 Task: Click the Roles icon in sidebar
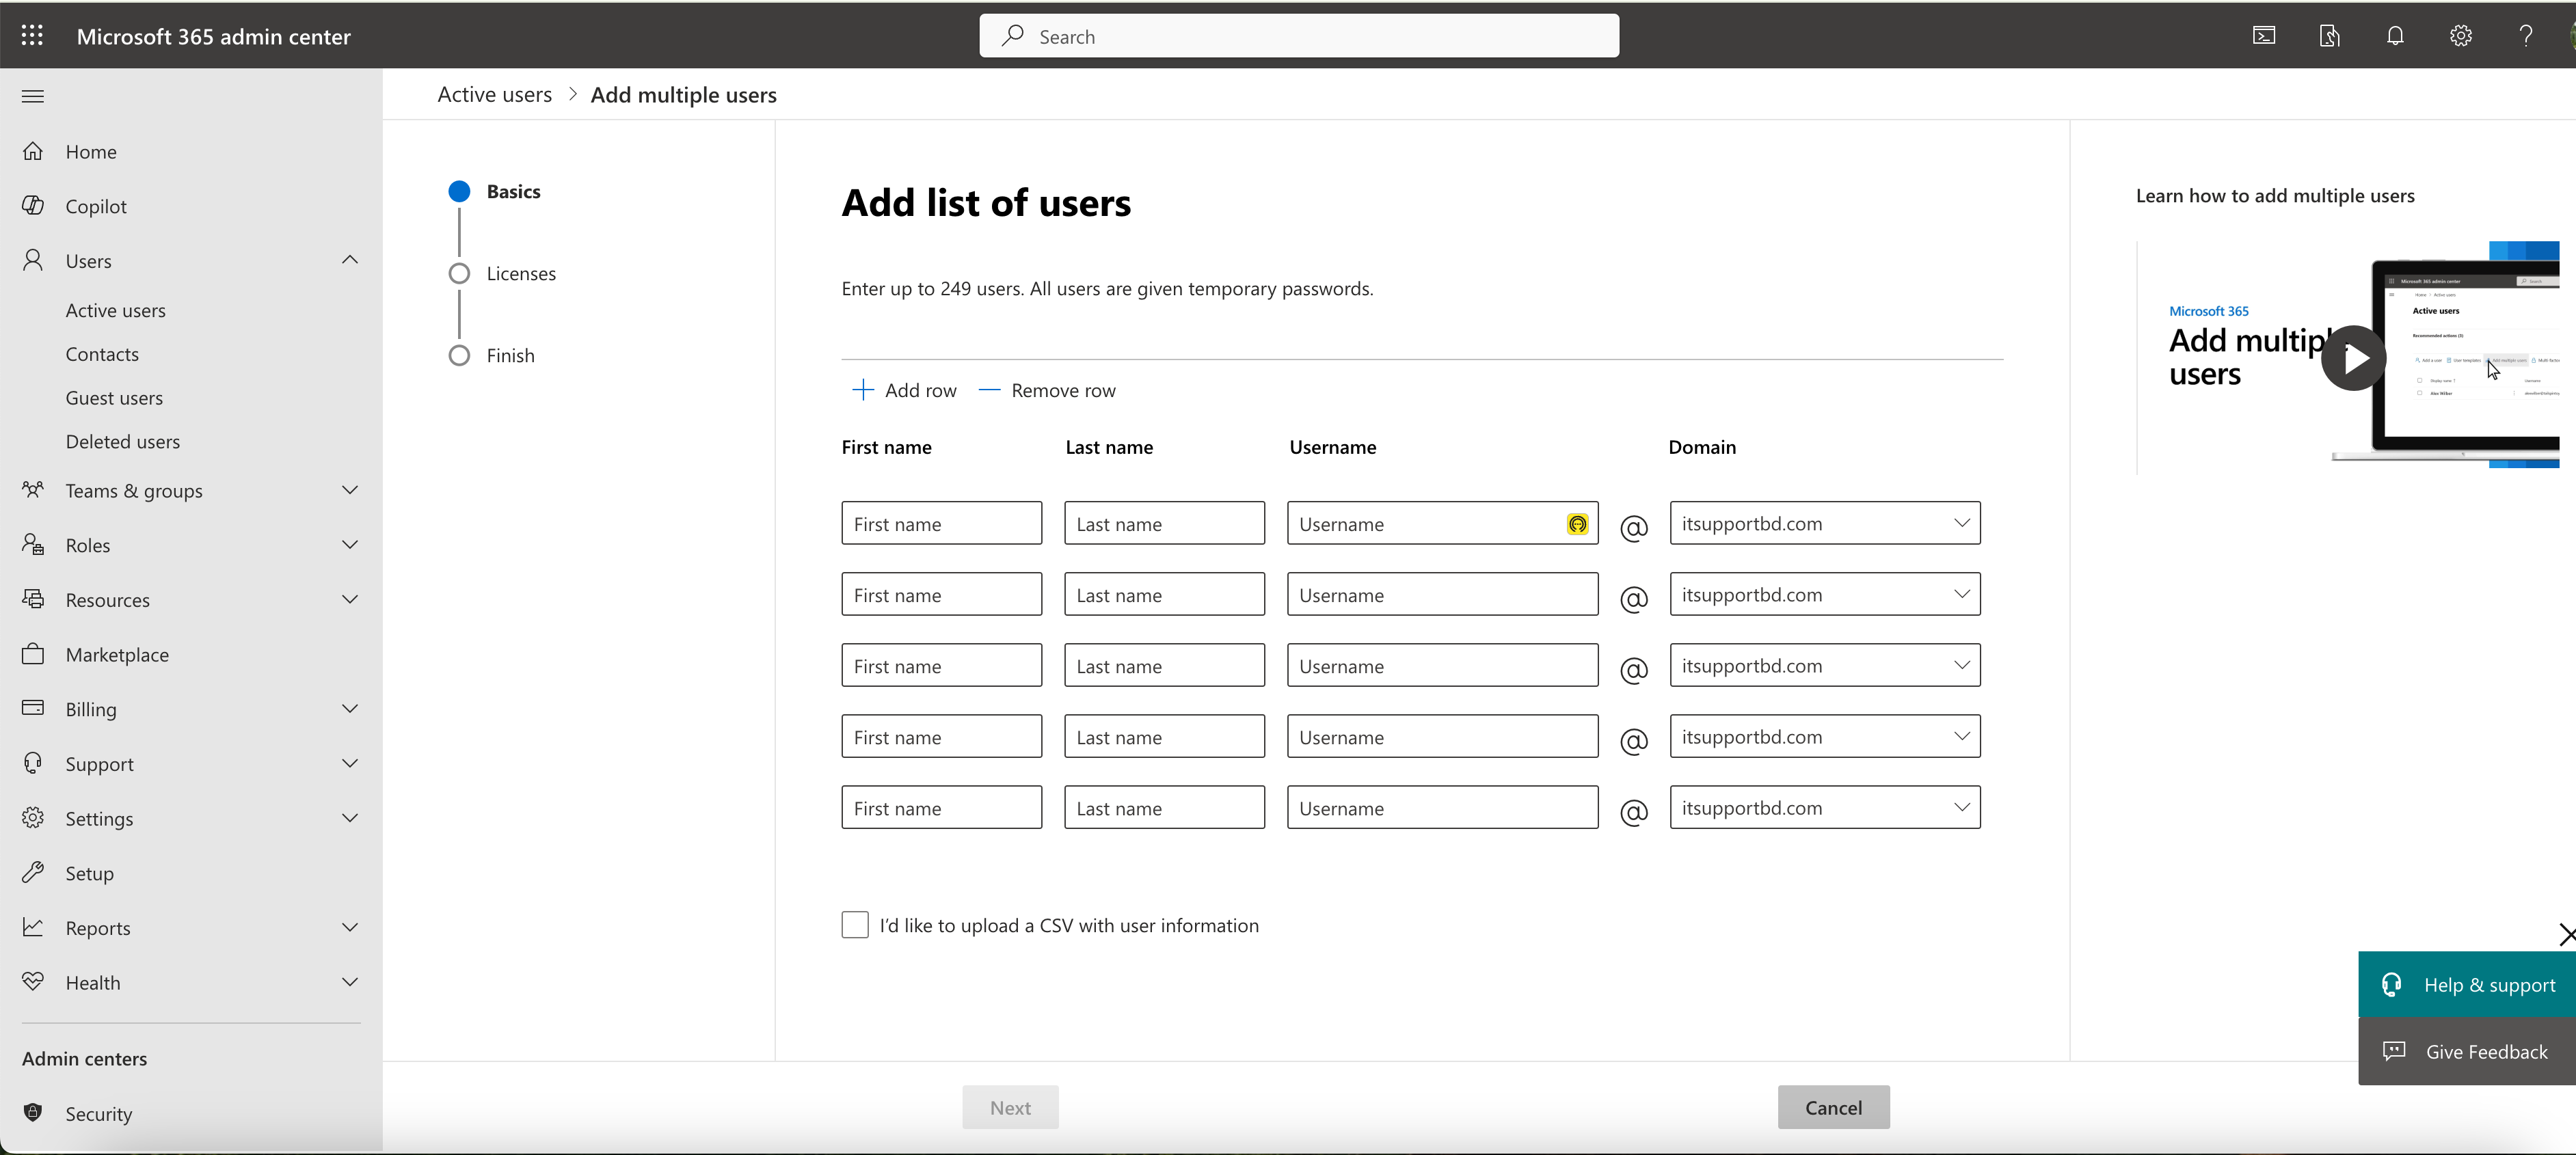click(x=33, y=545)
